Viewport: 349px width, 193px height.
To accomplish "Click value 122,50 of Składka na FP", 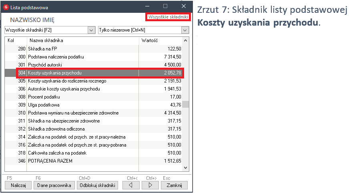I will [174, 49].
